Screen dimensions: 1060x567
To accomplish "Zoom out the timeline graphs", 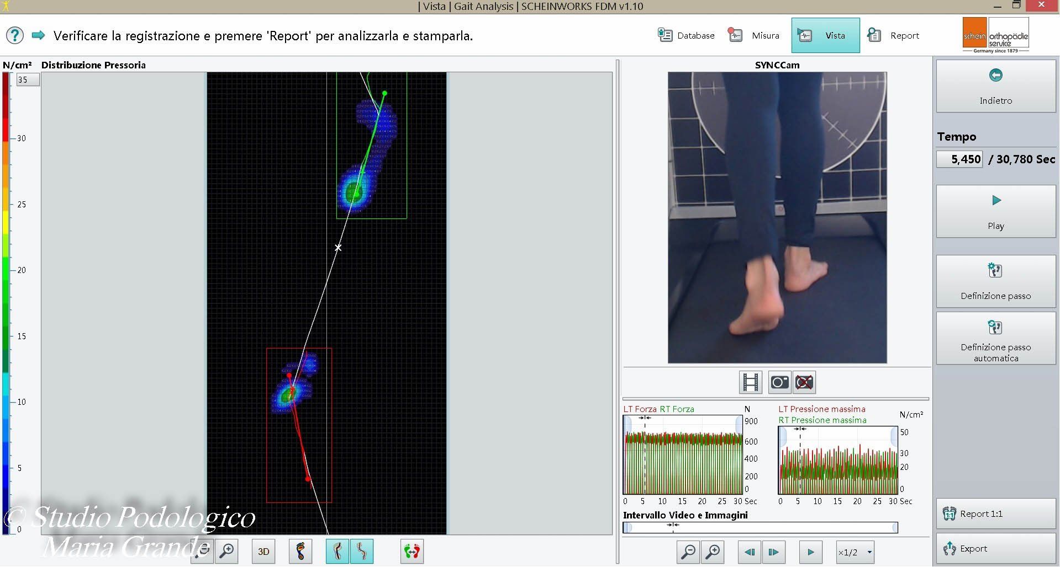I will [689, 552].
